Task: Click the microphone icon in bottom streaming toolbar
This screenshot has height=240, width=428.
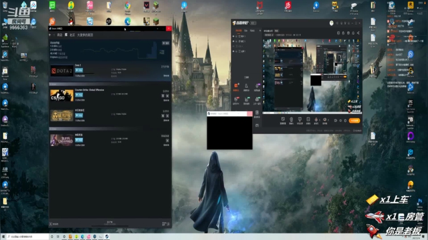Action: (316, 120)
